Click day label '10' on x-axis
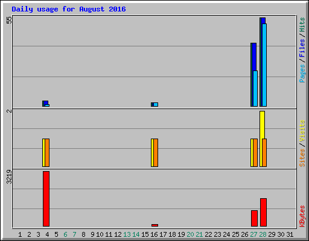 pos(100,234)
